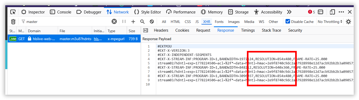Click the plus add icon
The image size is (359, 100).
pos(133,22)
